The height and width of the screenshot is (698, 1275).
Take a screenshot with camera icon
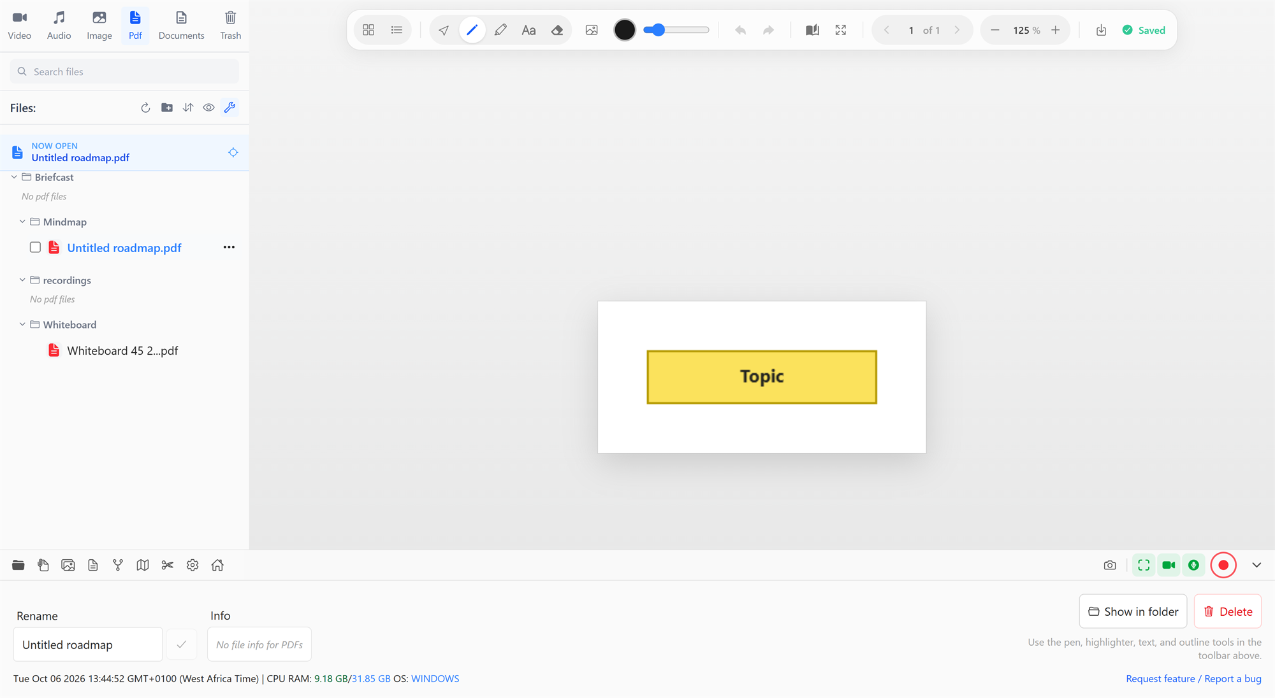click(1110, 566)
